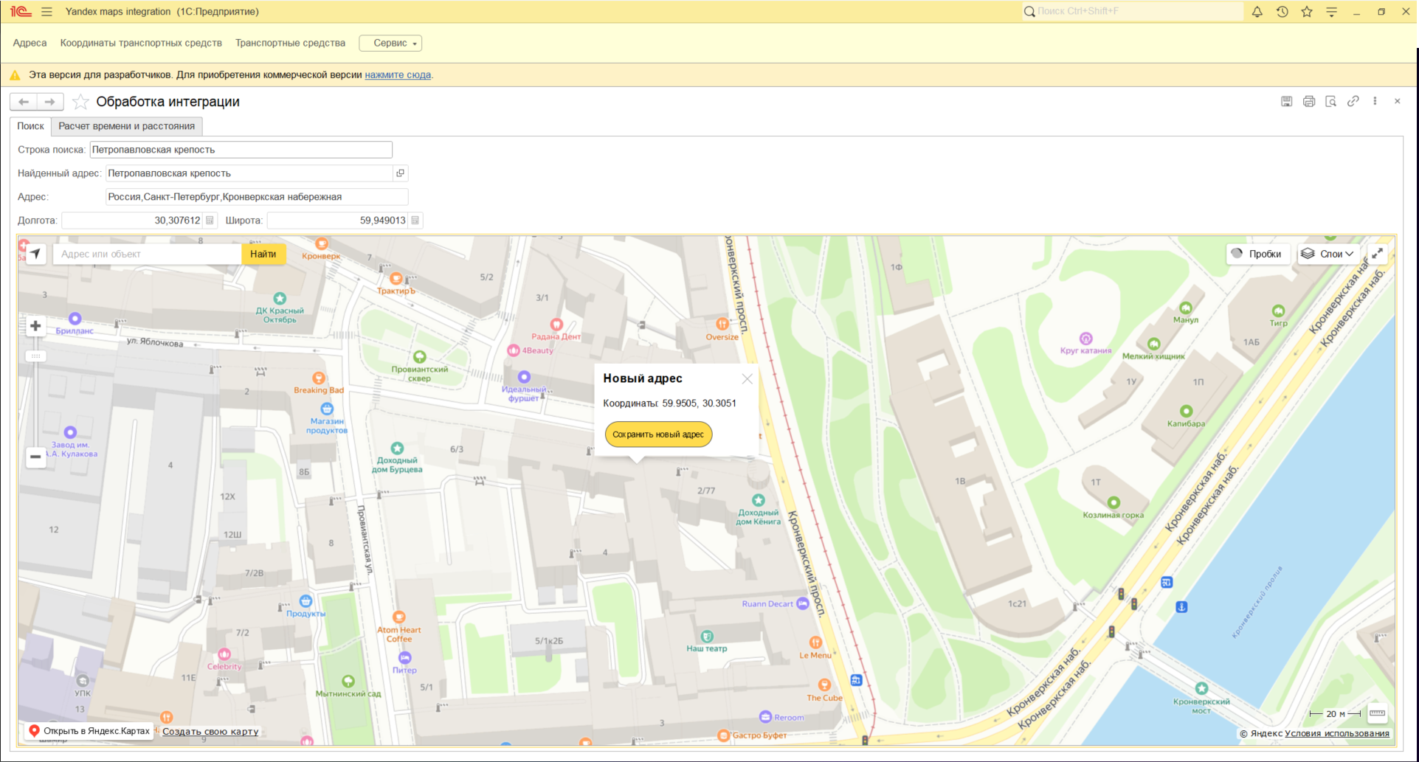Image resolution: width=1419 pixels, height=762 pixels.
Task: Close the Новый адрес balloon
Action: pyautogui.click(x=747, y=378)
